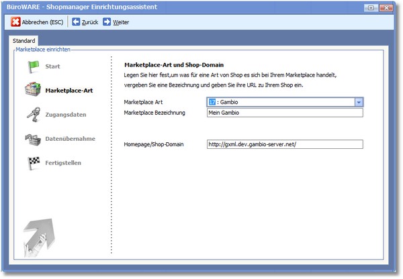
Task: Select the Start step label
Action: point(52,66)
